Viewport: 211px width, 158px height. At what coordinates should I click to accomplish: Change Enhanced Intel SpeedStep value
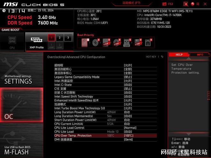tap(128, 100)
